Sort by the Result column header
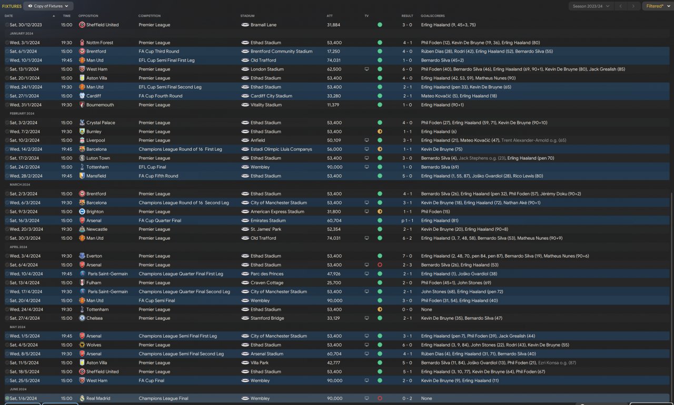This screenshot has height=405, width=674. click(x=408, y=16)
